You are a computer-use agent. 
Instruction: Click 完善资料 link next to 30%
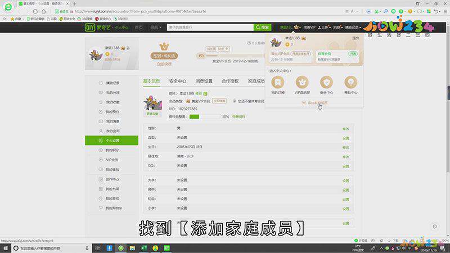[238, 117]
